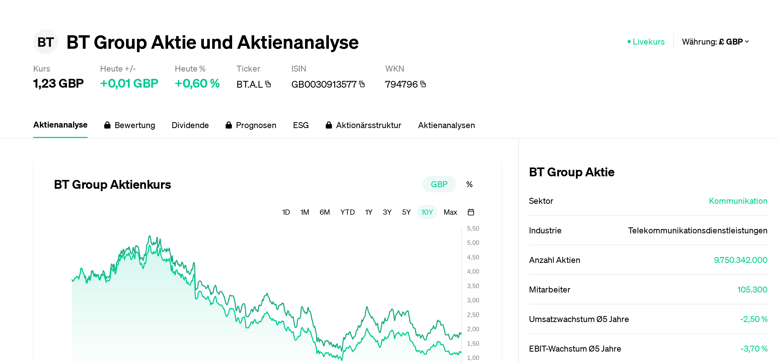The image size is (778, 363).
Task: Select the 1D chart period
Action: [286, 212]
